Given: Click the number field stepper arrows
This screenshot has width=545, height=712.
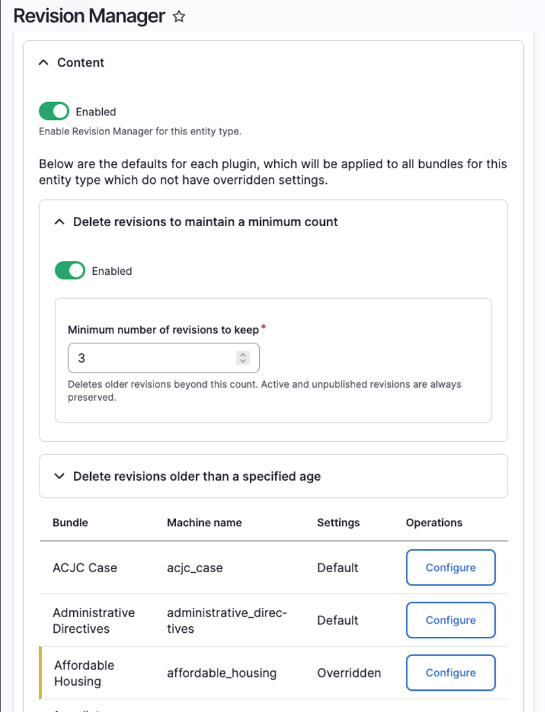Looking at the screenshot, I should (243, 358).
